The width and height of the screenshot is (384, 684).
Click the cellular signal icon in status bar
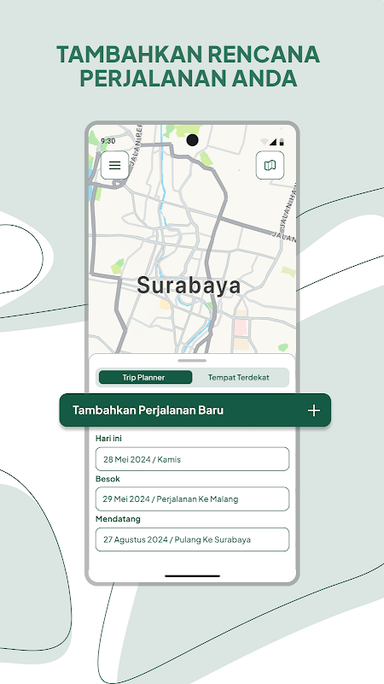click(x=273, y=141)
